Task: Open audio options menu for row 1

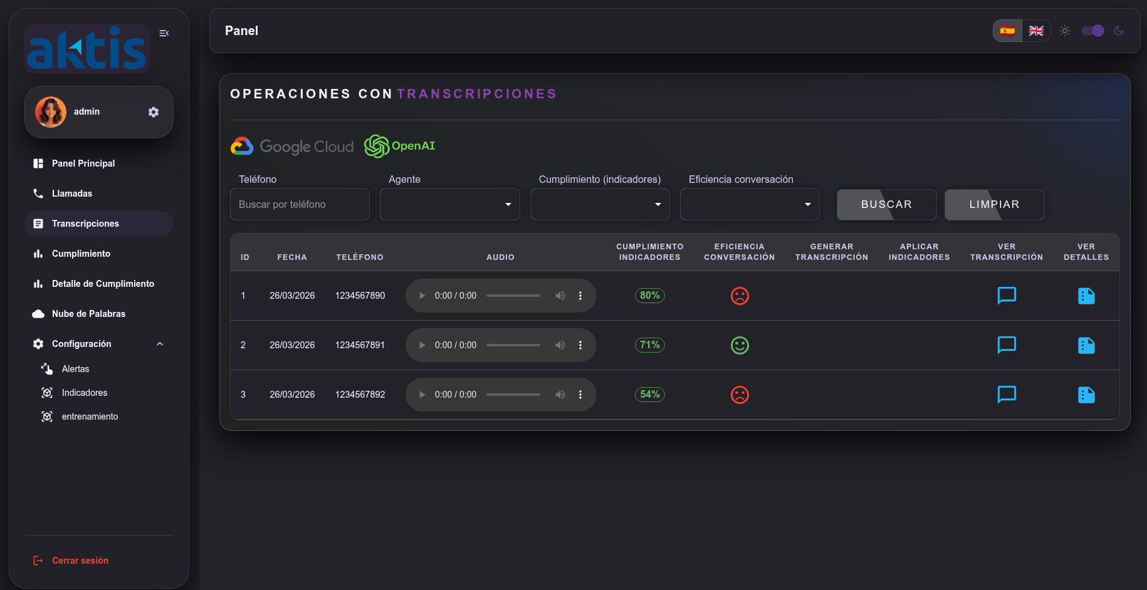Action: click(580, 296)
